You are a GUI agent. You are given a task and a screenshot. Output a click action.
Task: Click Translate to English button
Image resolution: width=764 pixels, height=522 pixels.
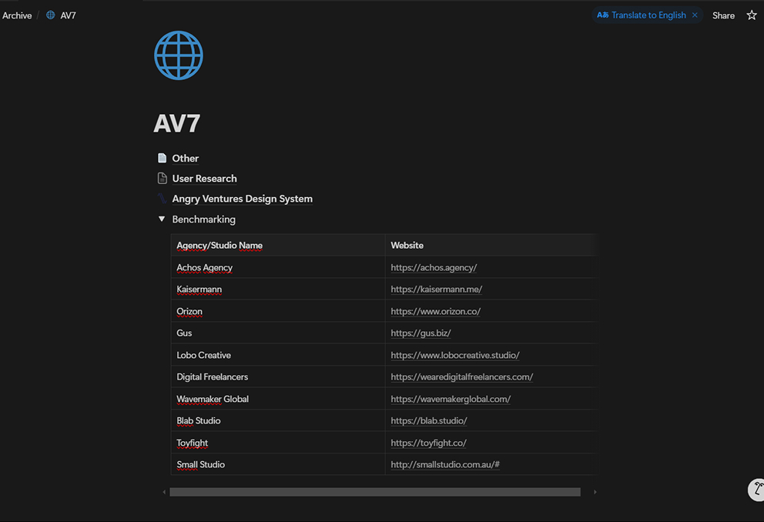coord(642,15)
